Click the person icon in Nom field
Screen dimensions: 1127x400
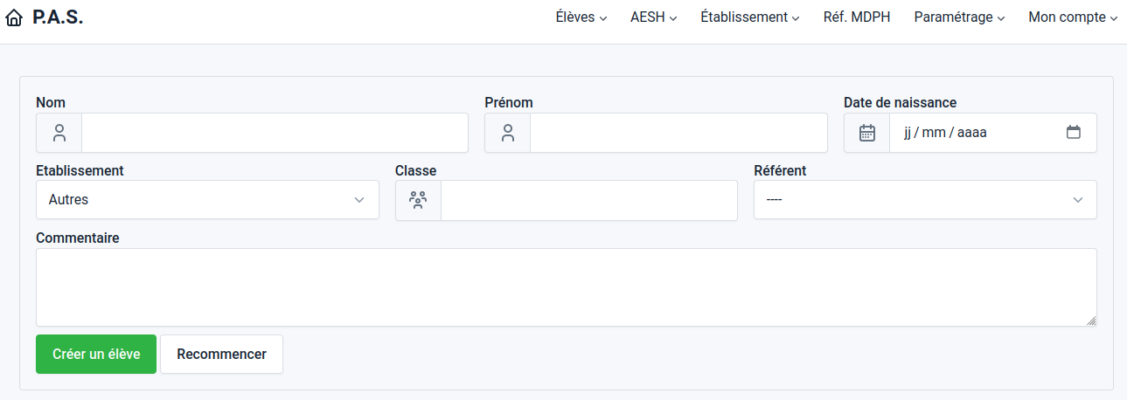tap(59, 133)
